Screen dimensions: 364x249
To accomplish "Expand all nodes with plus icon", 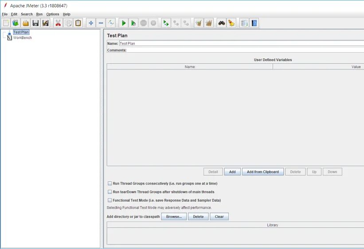I will 91,23.
